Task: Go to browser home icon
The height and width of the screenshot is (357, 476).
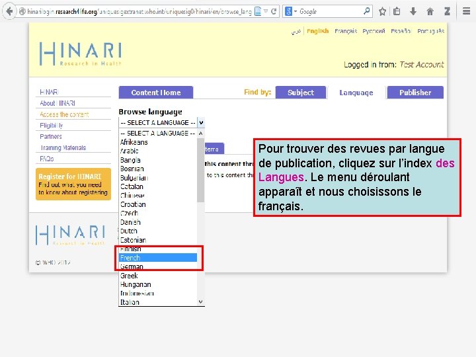Action: pos(430,11)
